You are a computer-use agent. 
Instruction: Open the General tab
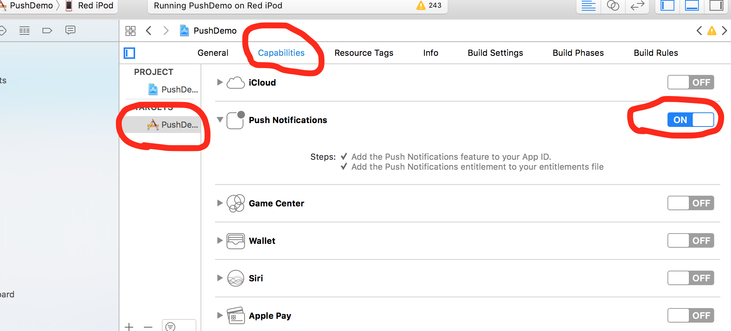click(213, 53)
